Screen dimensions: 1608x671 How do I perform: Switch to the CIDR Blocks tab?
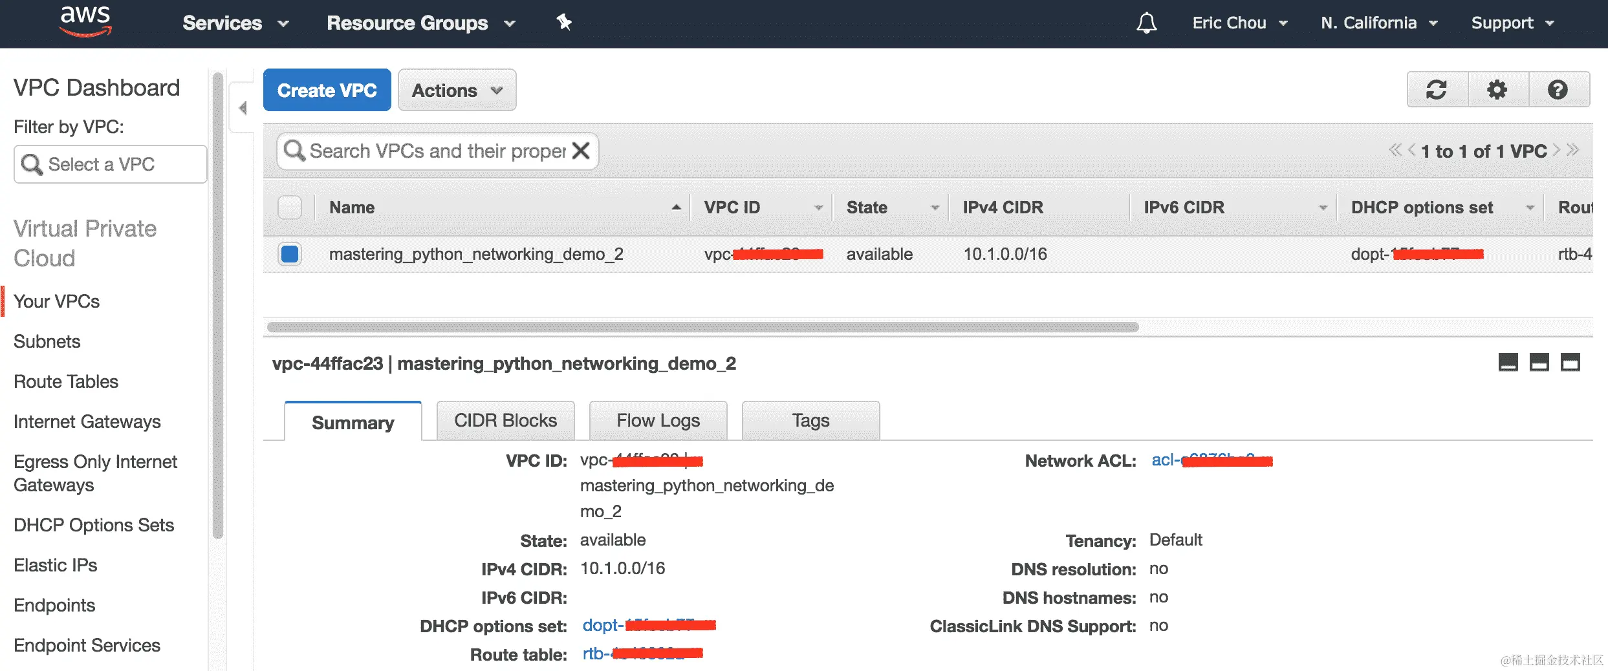coord(505,421)
